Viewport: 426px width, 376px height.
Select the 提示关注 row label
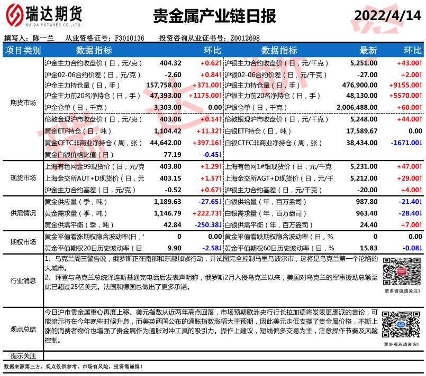22,355
